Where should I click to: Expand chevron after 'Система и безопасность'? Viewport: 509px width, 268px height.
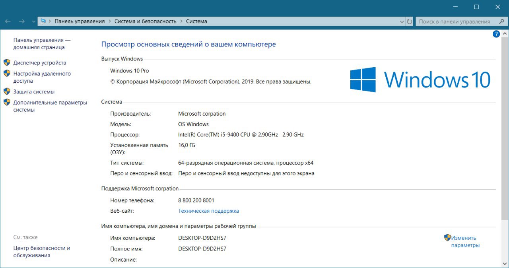pos(181,21)
